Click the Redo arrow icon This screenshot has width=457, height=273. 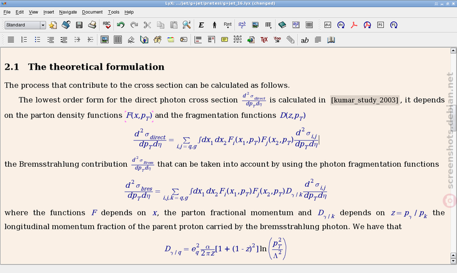(x=134, y=25)
